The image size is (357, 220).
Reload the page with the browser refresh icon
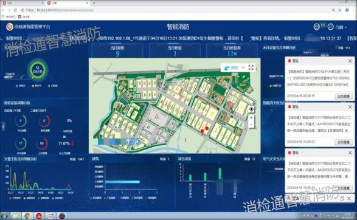pyautogui.click(x=15, y=10)
